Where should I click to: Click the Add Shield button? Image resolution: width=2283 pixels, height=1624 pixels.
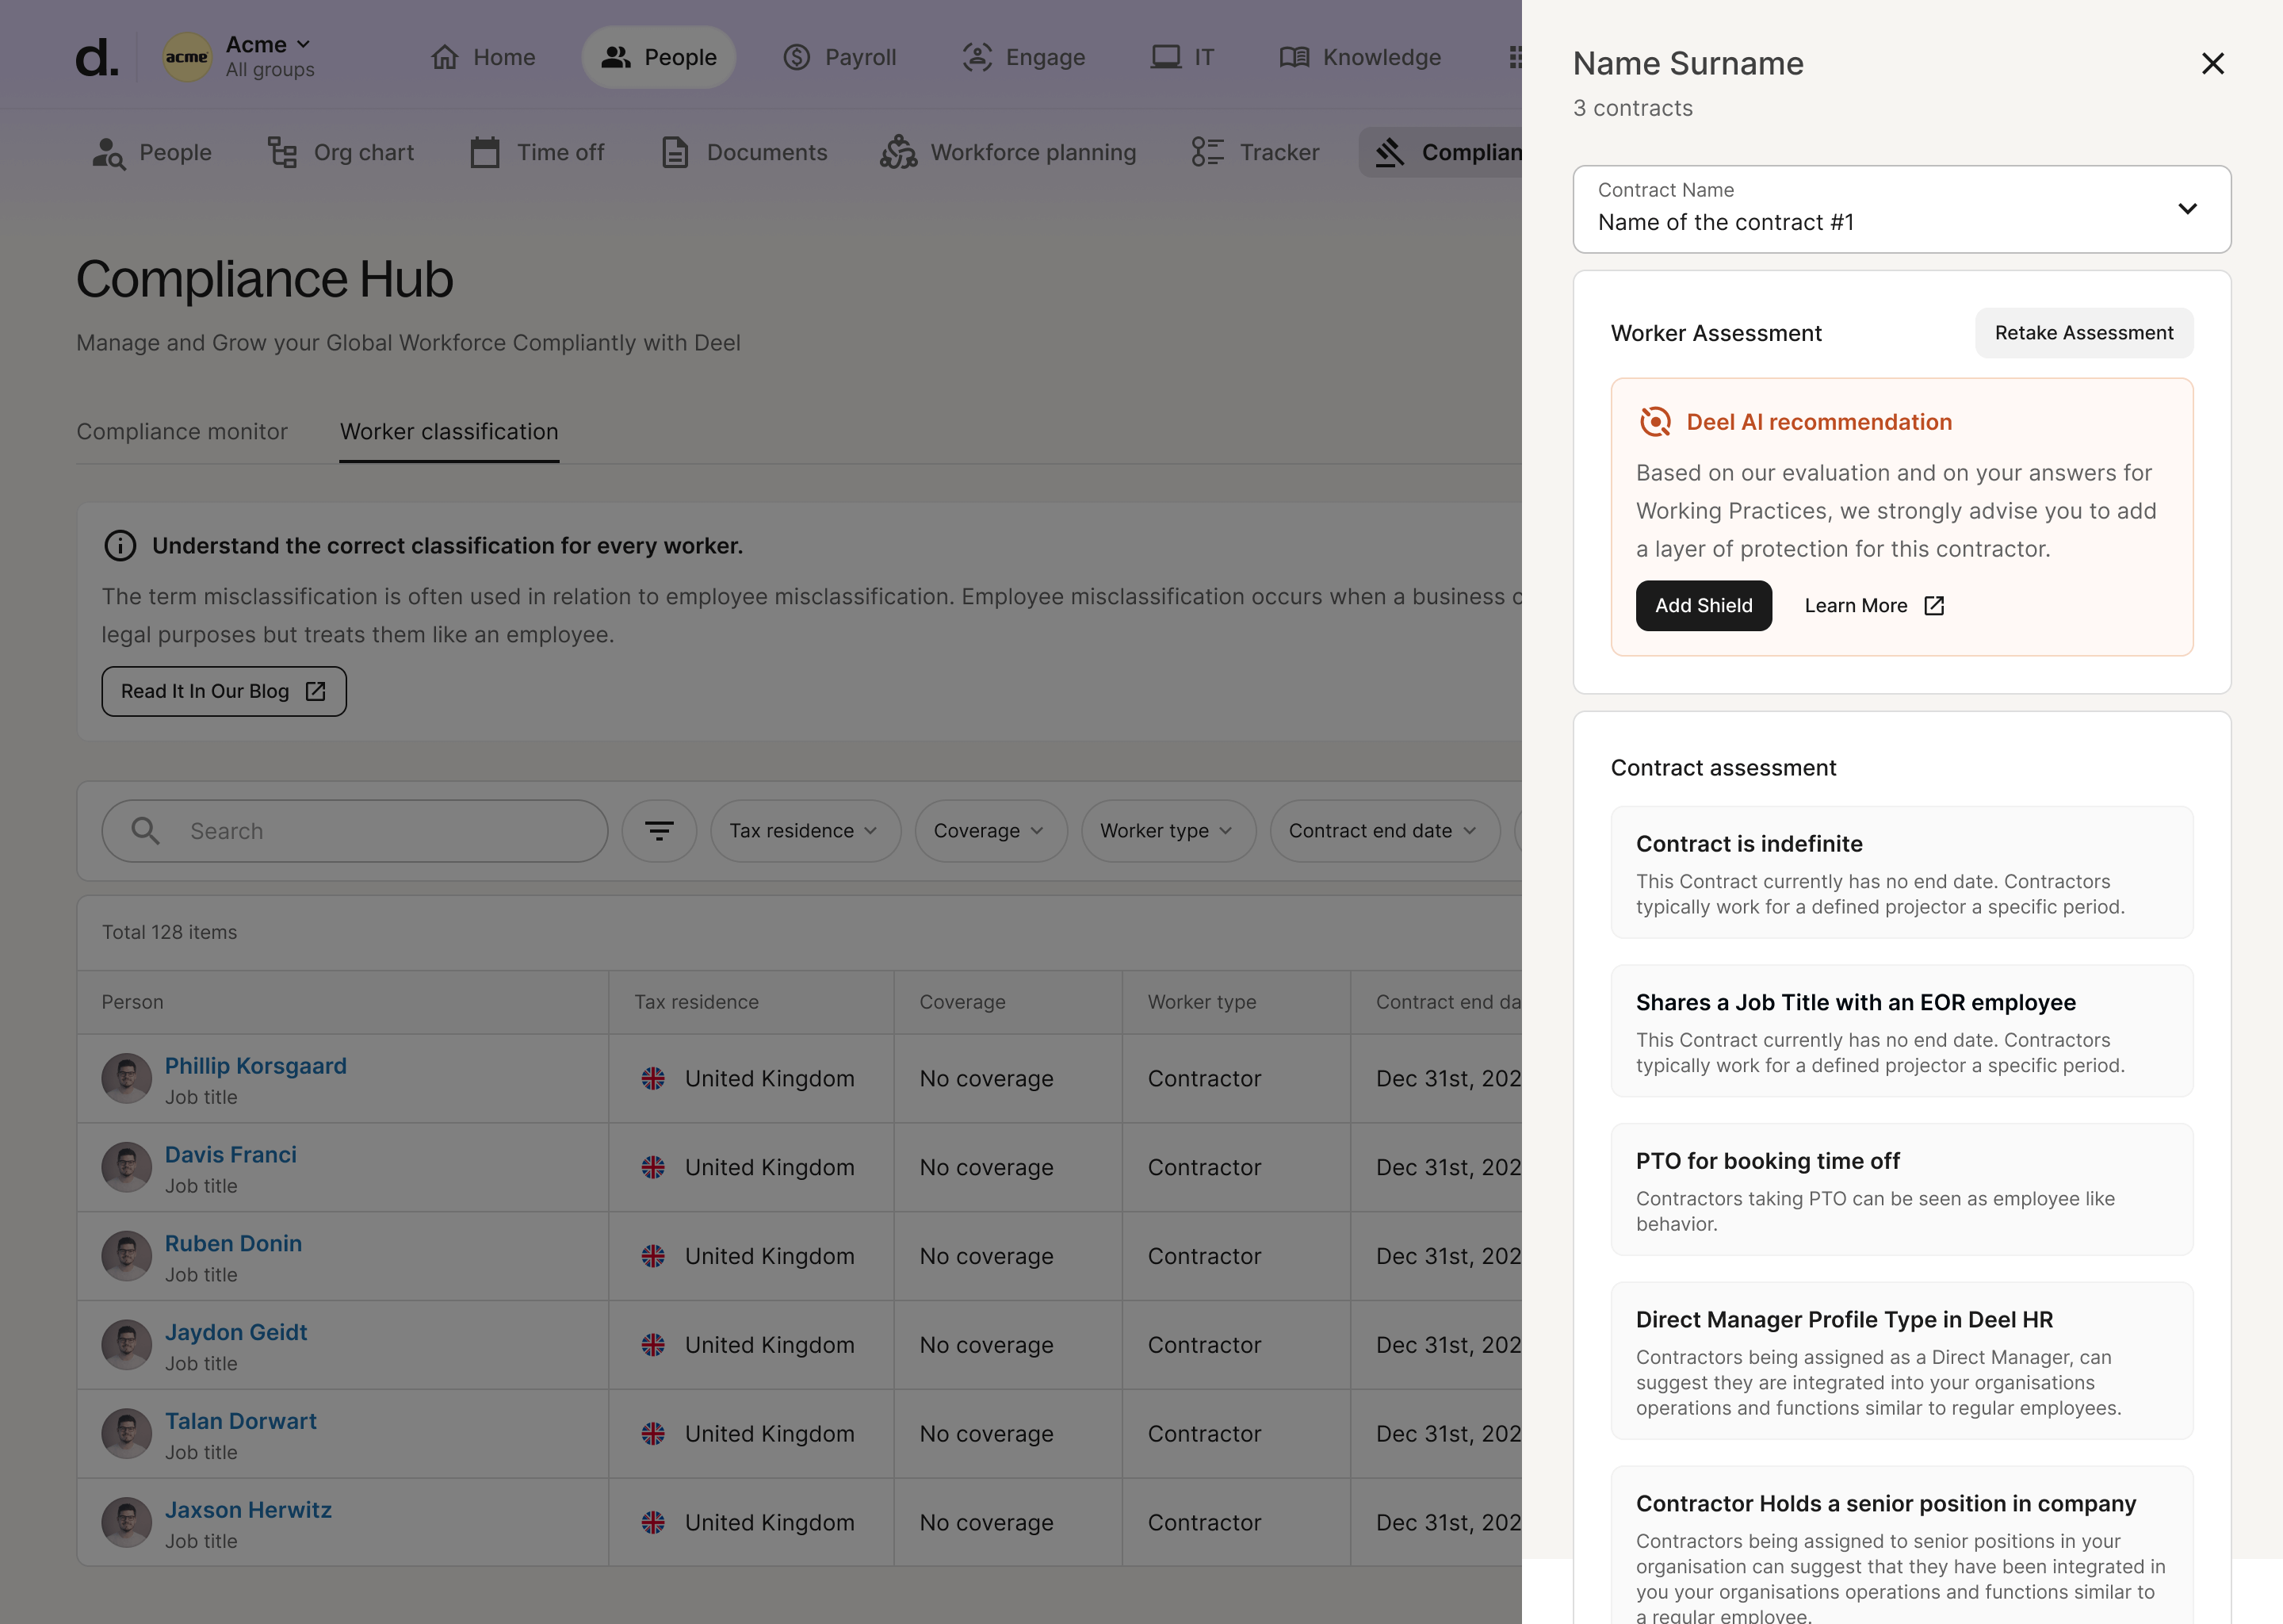pyautogui.click(x=1702, y=605)
